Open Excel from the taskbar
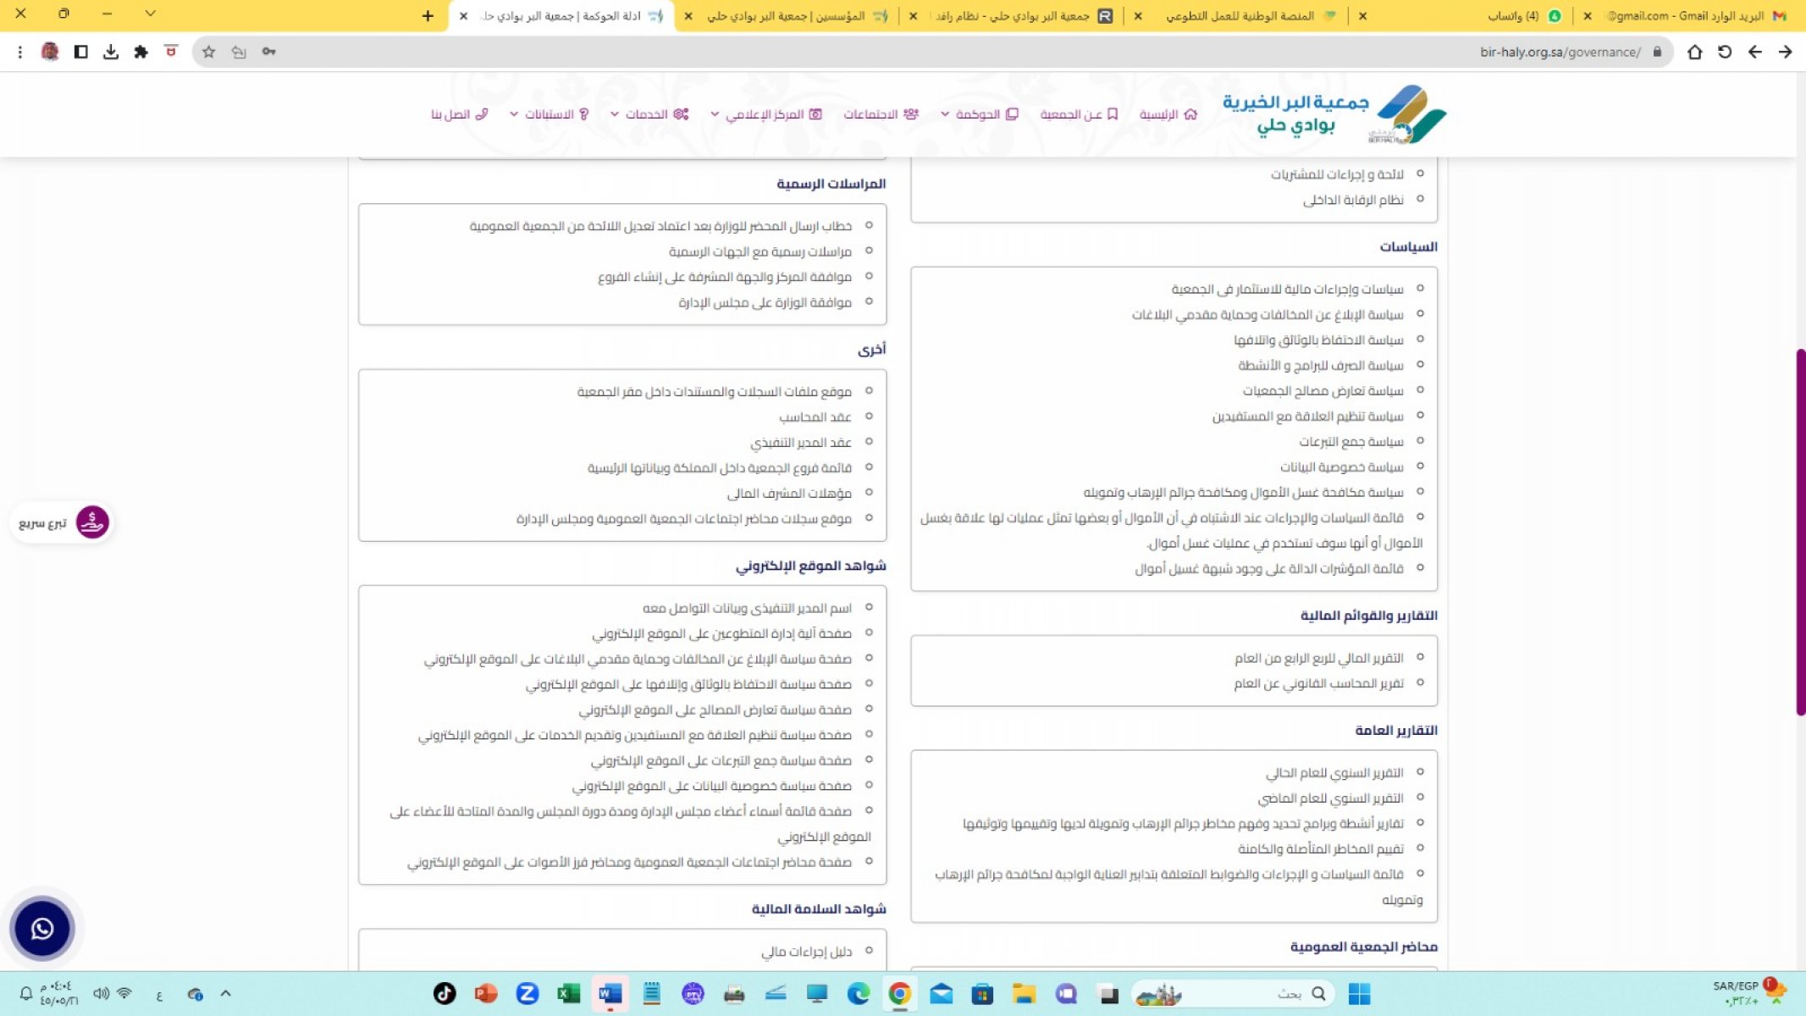Viewport: 1806px width, 1016px height. pos(568,993)
